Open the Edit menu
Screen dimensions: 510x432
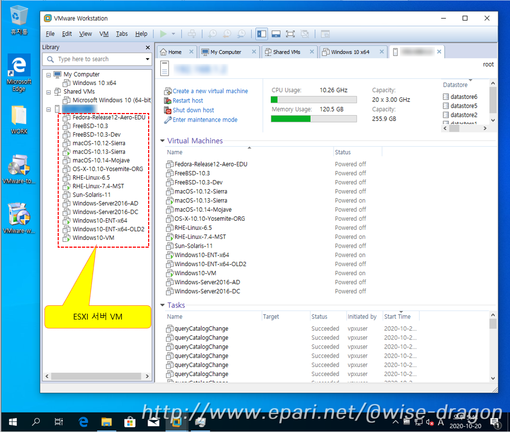67,34
